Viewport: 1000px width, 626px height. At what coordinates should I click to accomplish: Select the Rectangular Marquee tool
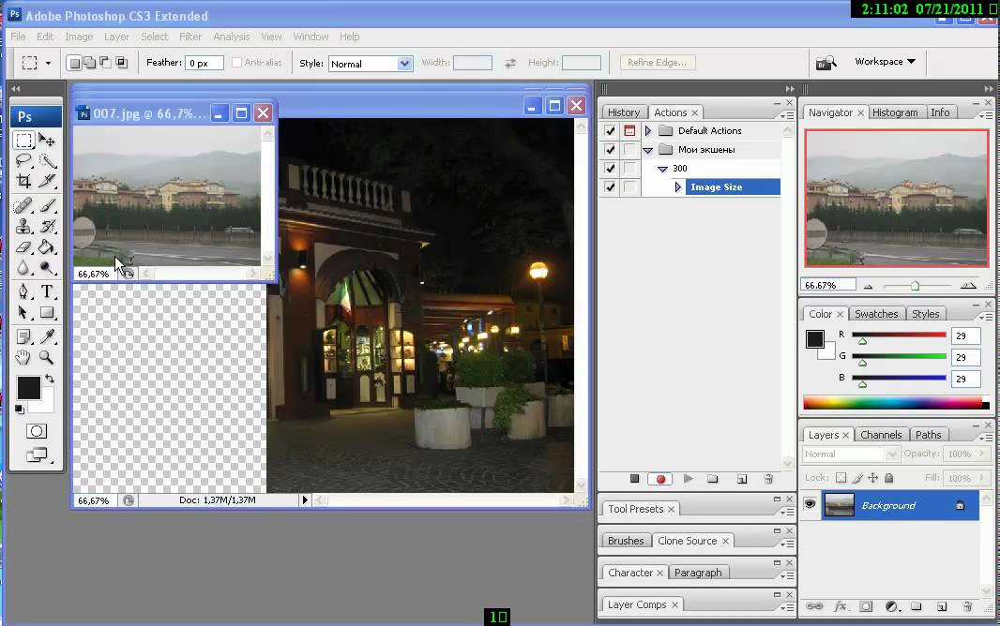tap(24, 140)
